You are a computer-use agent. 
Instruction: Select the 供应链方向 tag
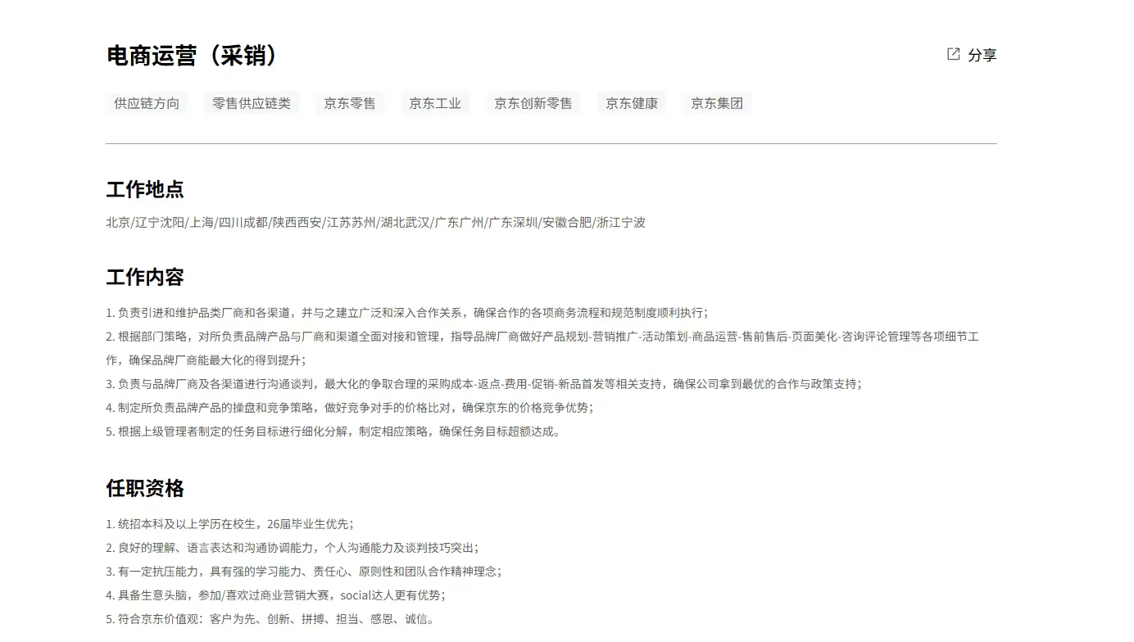[147, 103]
